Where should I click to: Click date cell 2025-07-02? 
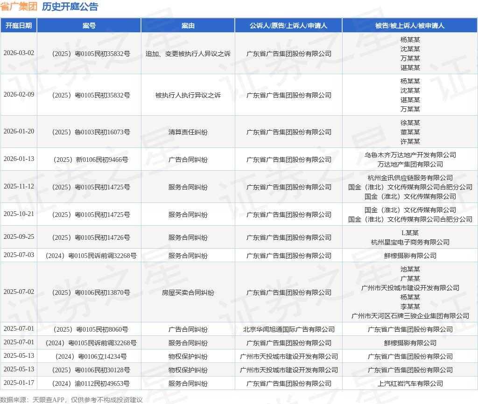(19, 292)
